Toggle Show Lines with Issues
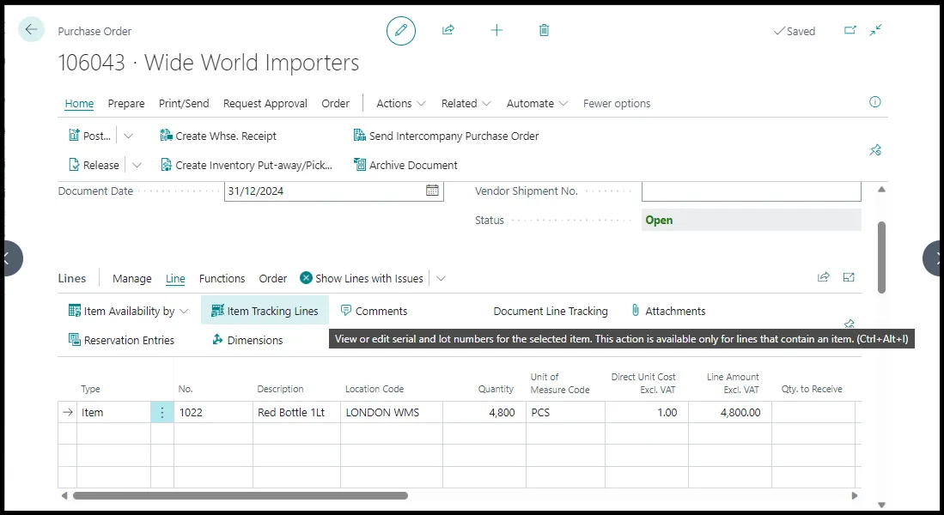 click(x=362, y=279)
